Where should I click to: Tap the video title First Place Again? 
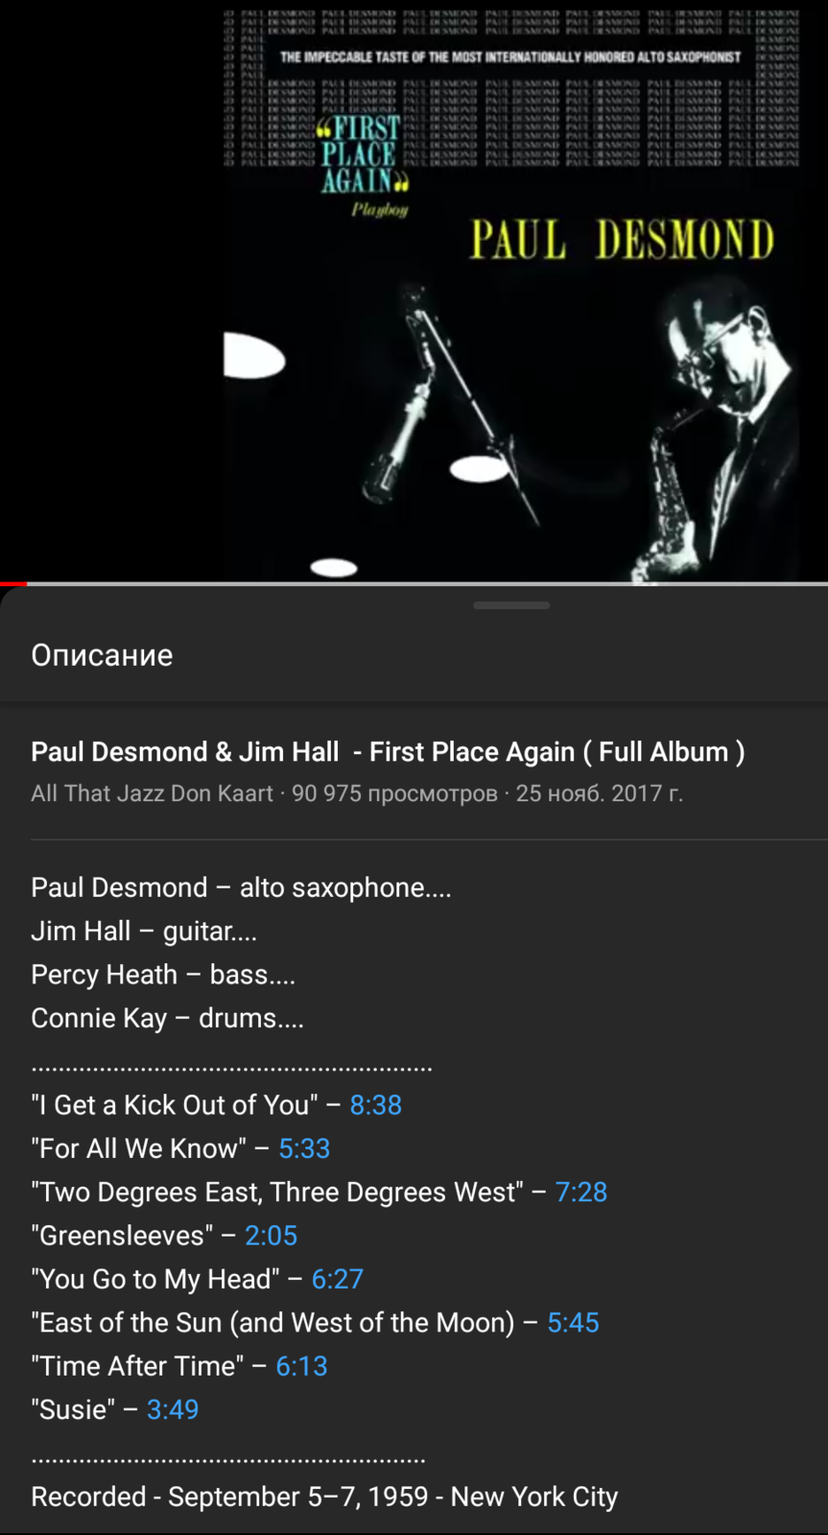pos(388,752)
